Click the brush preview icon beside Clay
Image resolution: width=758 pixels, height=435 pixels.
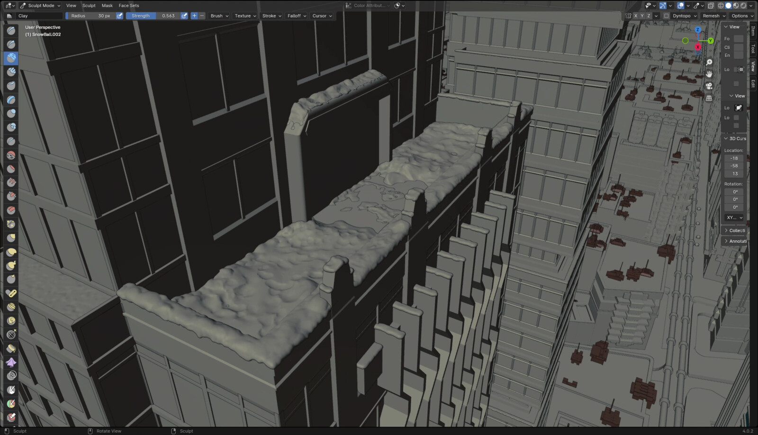click(9, 16)
